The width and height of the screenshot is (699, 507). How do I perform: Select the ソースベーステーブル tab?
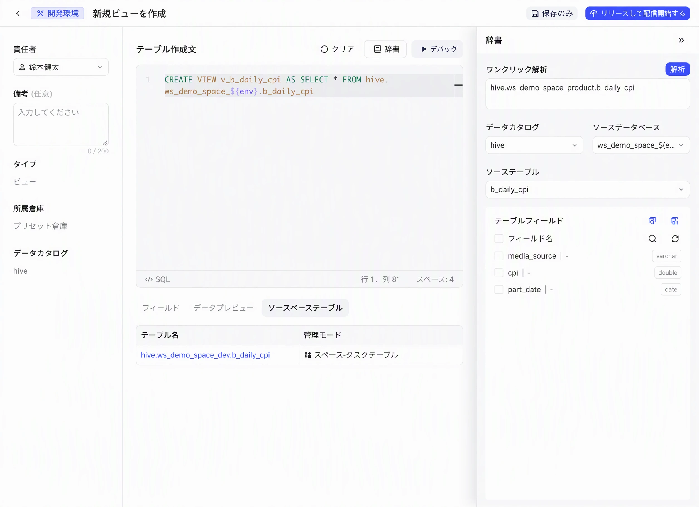[x=305, y=308]
